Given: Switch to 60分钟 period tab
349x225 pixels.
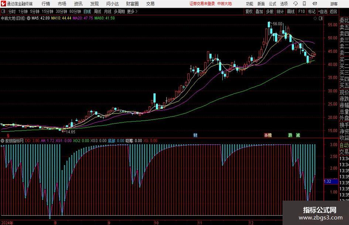Looking at the screenshot, I should (x=75, y=11).
